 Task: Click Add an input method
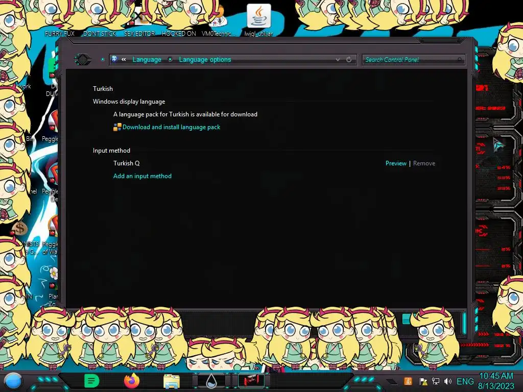click(x=142, y=176)
